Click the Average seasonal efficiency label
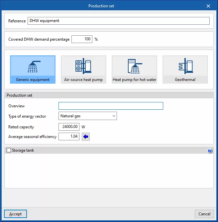 33,137
